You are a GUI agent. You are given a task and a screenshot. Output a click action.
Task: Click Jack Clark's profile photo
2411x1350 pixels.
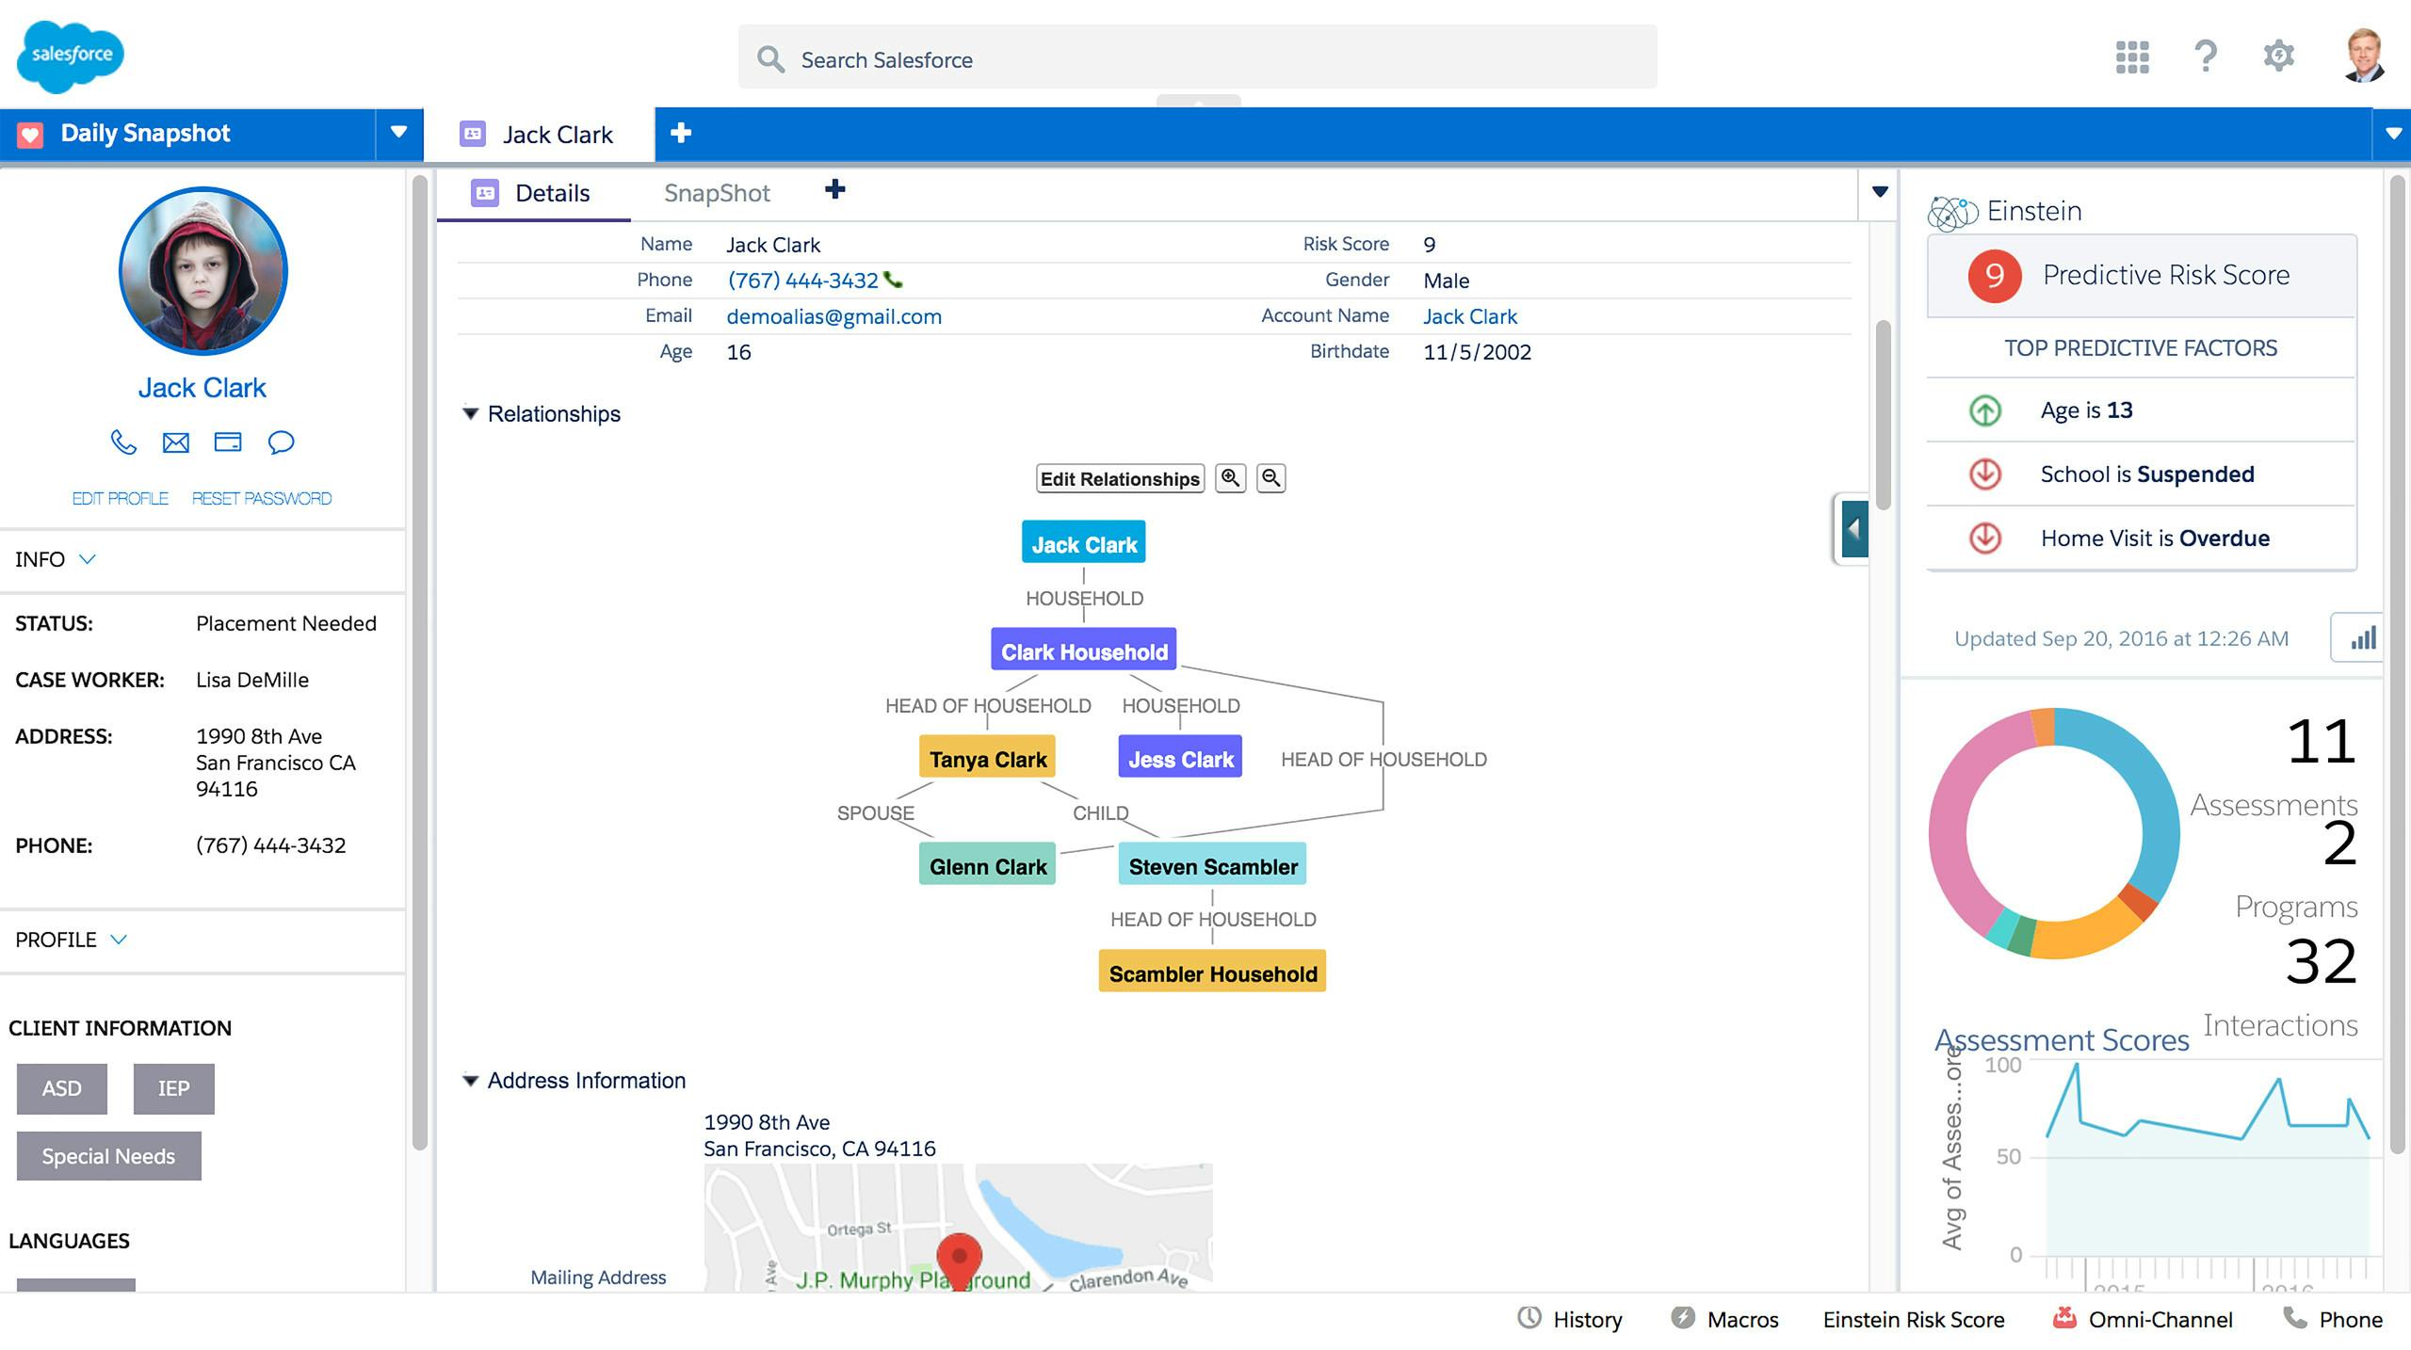(202, 271)
